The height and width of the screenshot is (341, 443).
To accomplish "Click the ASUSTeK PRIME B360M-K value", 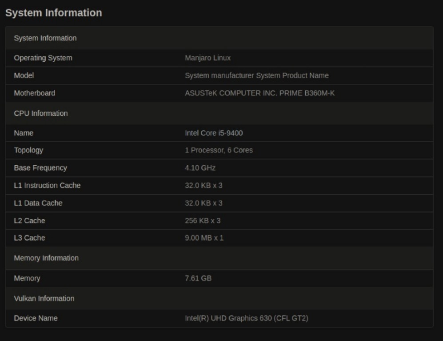I will tap(259, 93).
